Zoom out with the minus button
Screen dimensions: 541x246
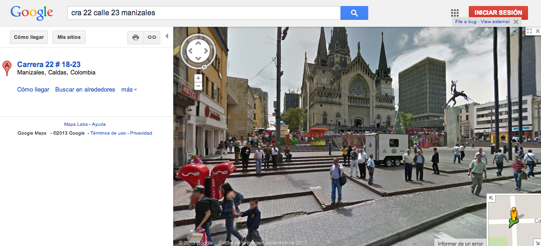click(x=198, y=86)
